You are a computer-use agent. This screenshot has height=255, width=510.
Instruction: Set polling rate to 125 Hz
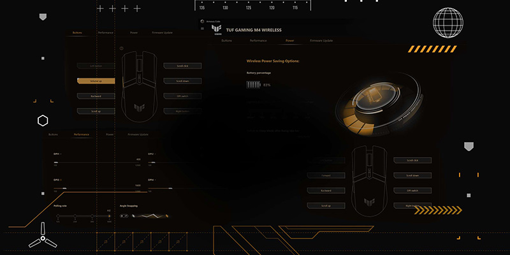tap(58, 216)
